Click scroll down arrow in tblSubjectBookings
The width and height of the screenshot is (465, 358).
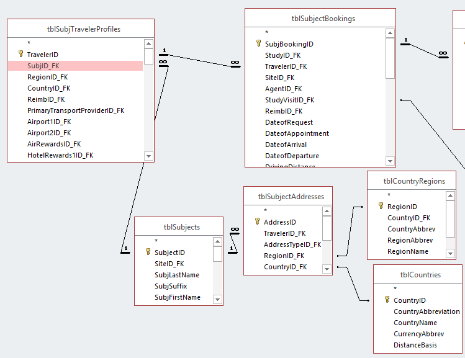pos(391,161)
